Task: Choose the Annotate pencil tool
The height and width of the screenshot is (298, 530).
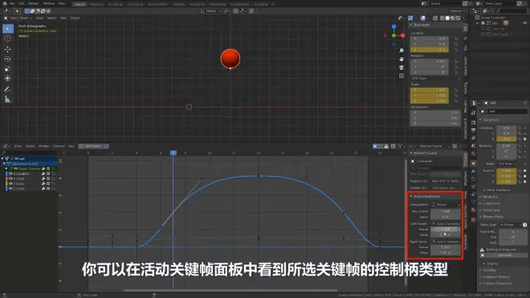Action: [7, 90]
